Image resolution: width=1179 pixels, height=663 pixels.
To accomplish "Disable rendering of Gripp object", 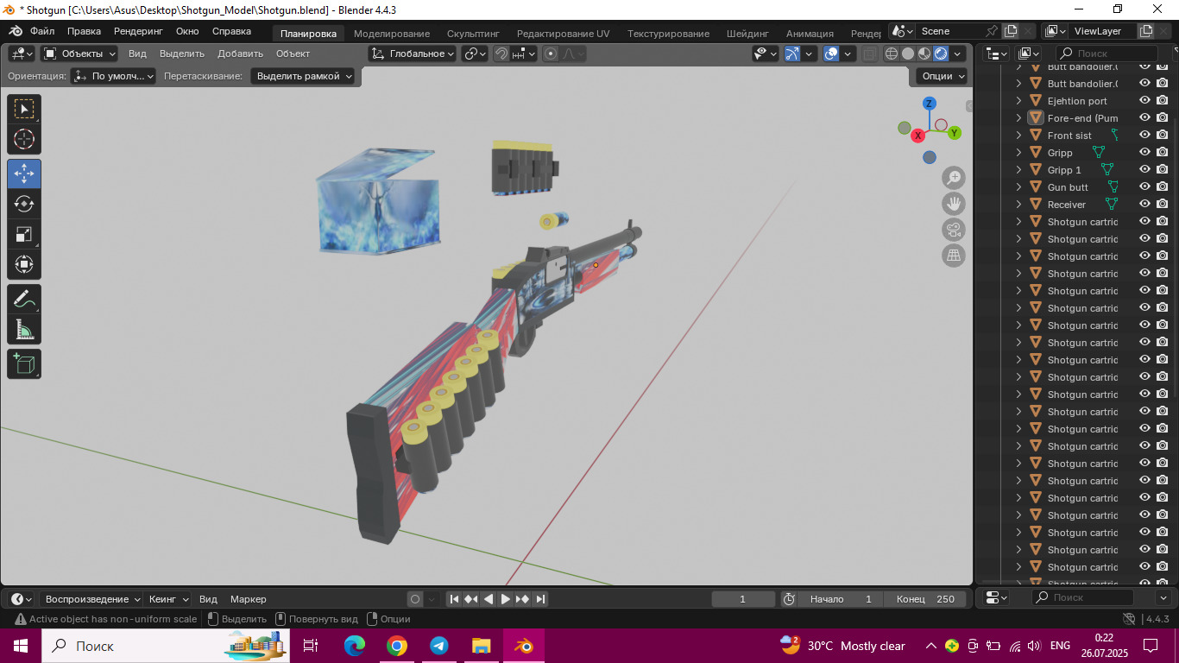I will [x=1163, y=153].
